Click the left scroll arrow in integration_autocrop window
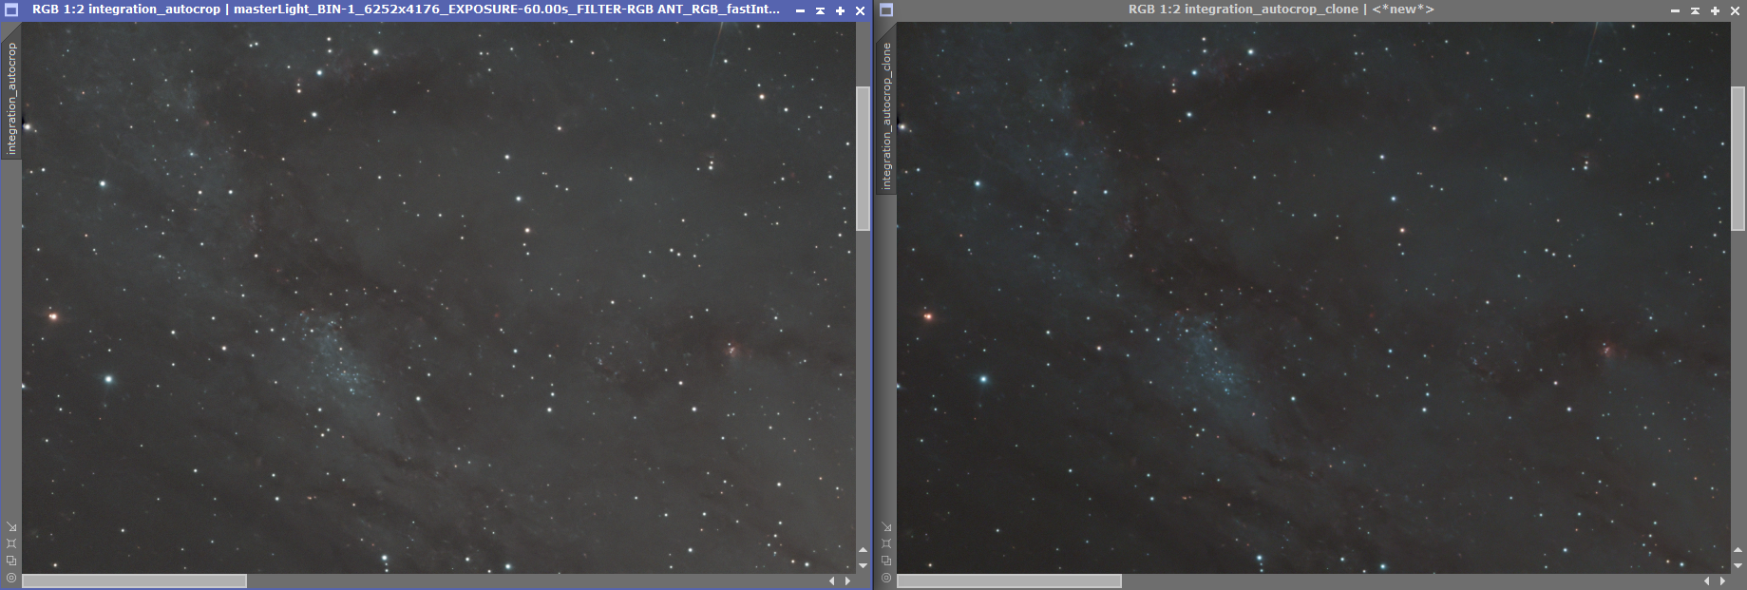The width and height of the screenshot is (1747, 590). pyautogui.click(x=832, y=580)
